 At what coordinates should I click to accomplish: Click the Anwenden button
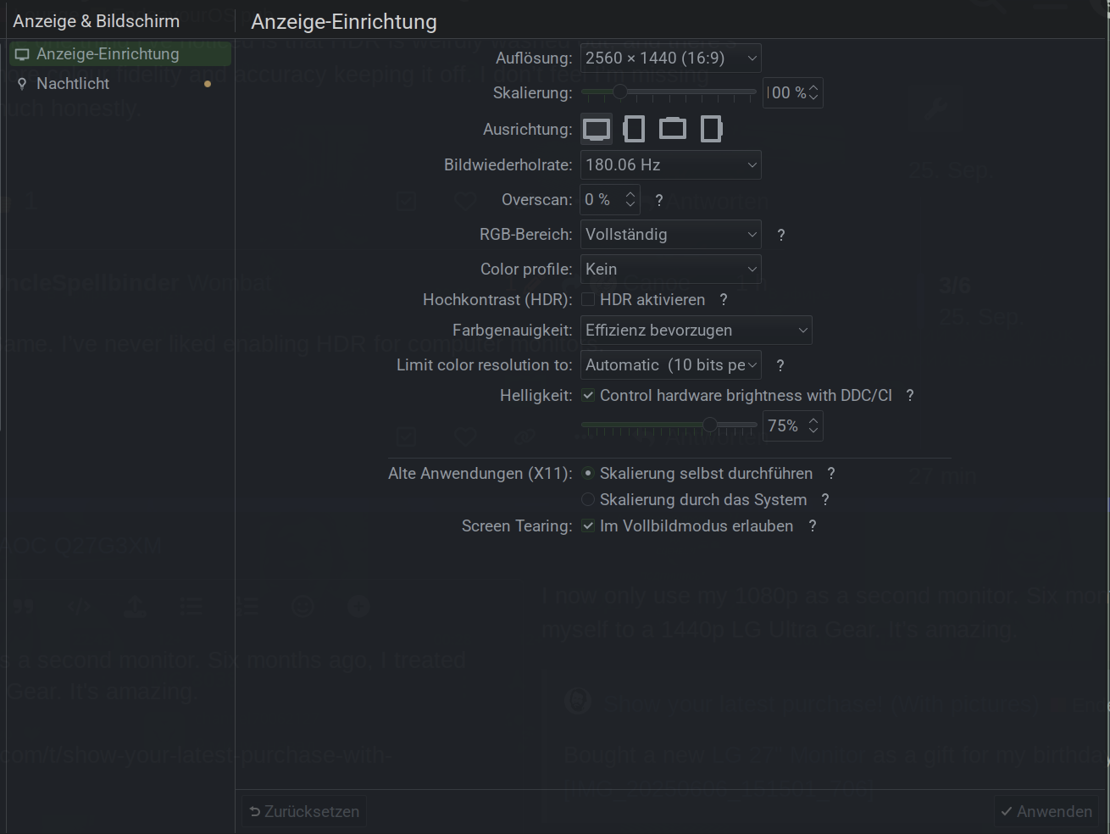click(1046, 811)
